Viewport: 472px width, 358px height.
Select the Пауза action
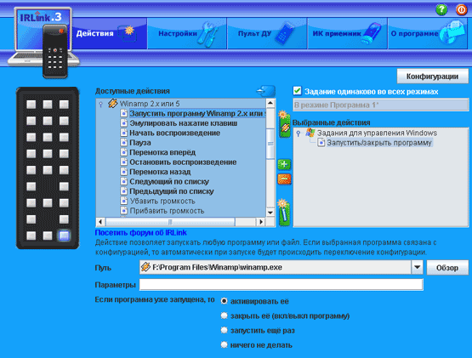tap(140, 142)
